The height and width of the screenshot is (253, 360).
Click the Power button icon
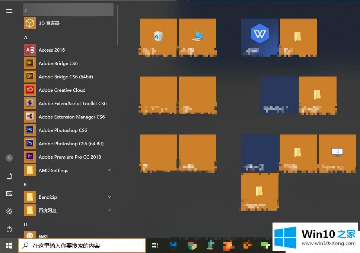9,229
